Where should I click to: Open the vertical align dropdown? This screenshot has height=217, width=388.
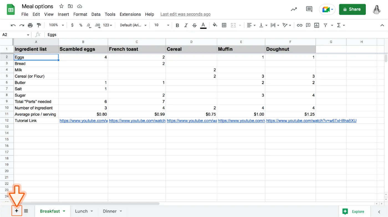click(263, 25)
